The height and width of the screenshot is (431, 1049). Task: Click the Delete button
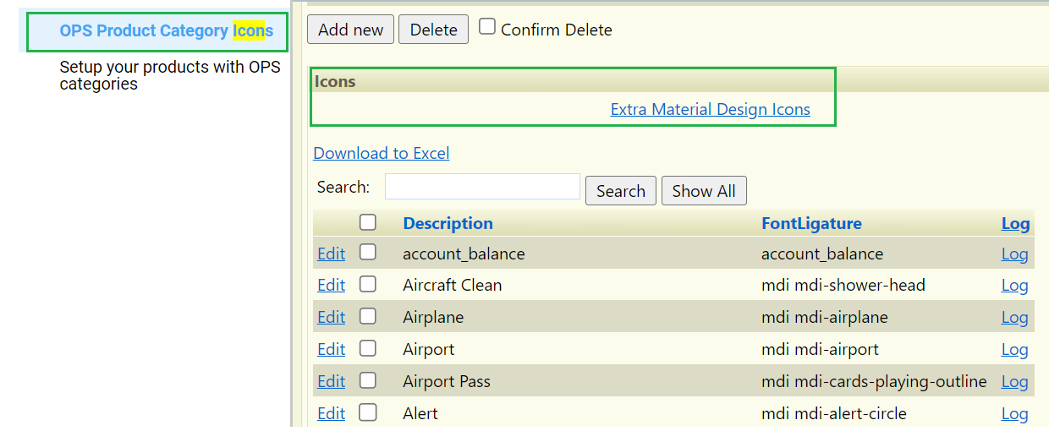[434, 30]
